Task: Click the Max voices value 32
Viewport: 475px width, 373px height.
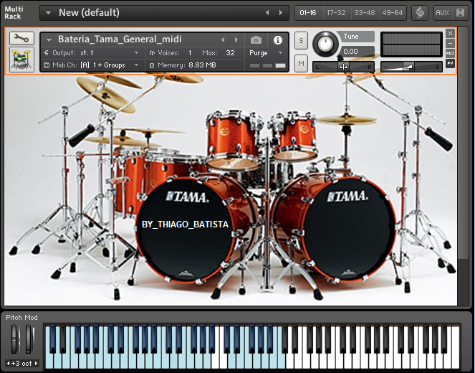Action: tap(230, 53)
